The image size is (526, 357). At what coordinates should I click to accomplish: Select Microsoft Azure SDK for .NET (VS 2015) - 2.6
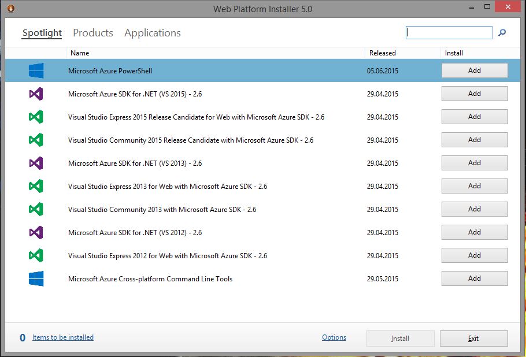(135, 94)
